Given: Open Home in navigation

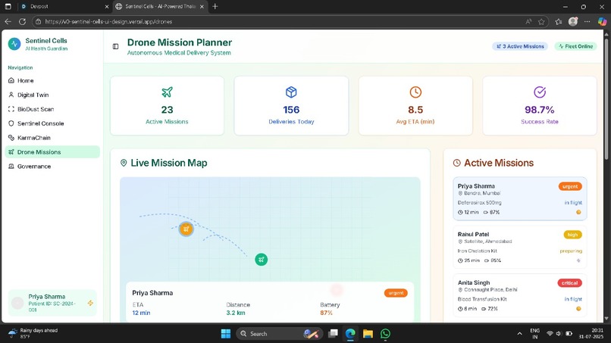Looking at the screenshot, I should coord(52,80).
